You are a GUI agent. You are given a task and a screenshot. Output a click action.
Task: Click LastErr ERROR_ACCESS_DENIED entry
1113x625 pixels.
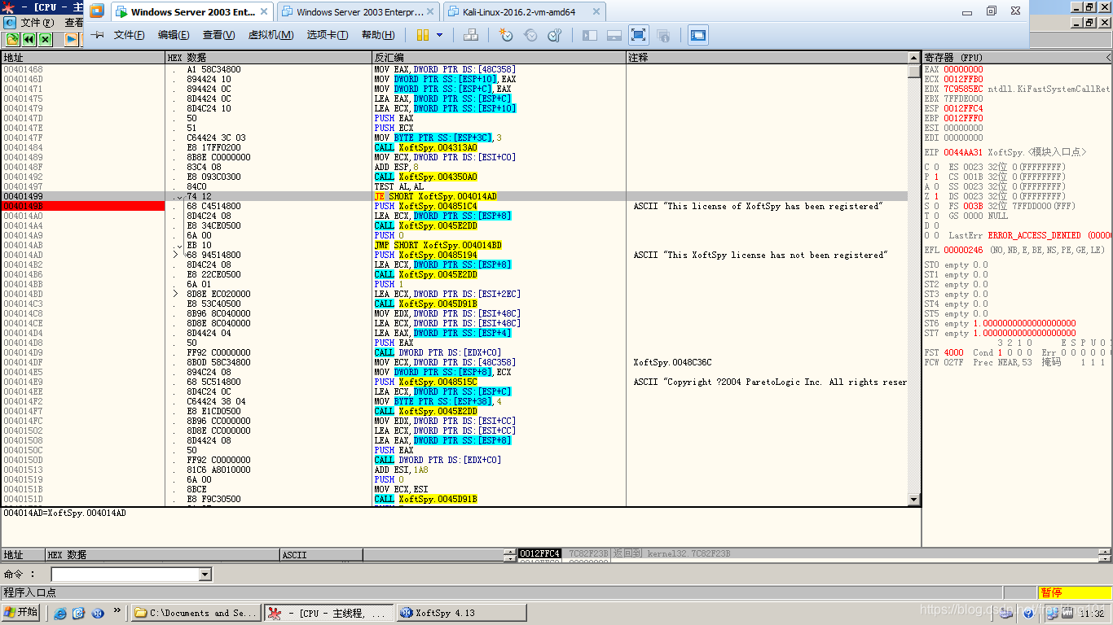click(1030, 235)
